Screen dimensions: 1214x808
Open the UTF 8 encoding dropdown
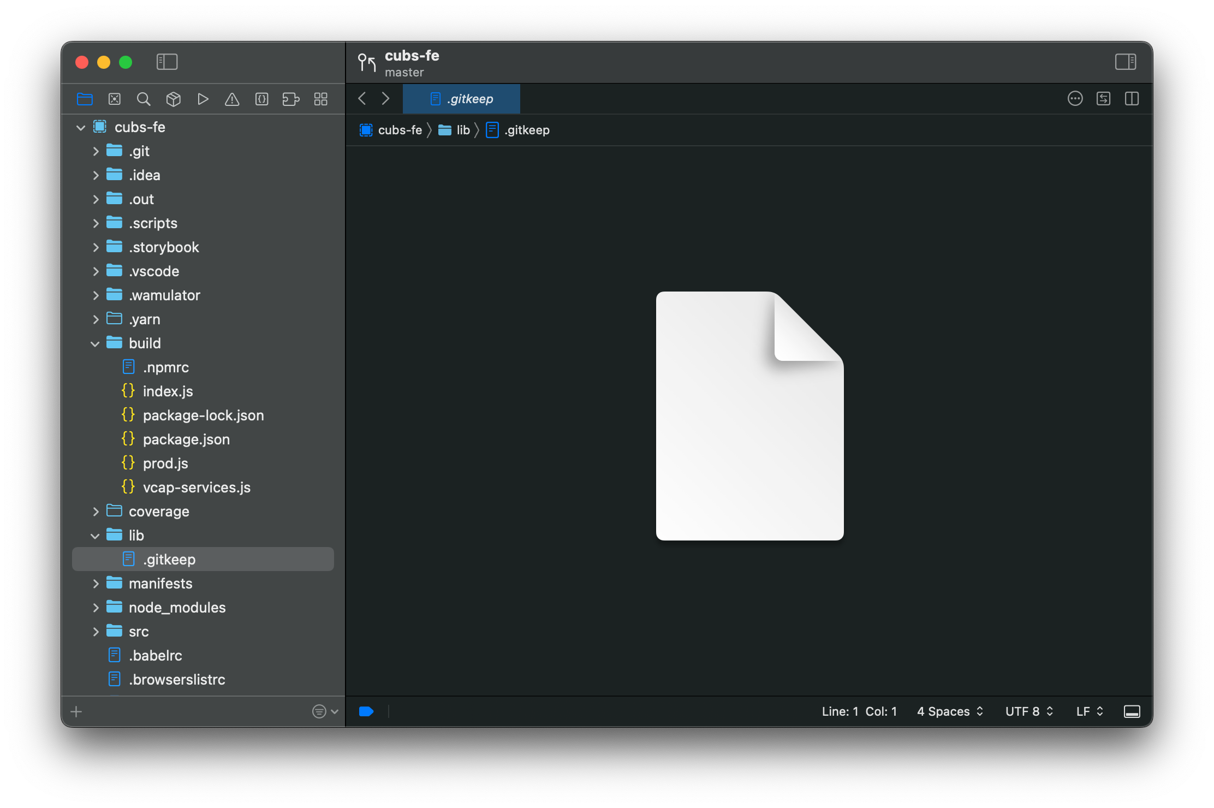1029,711
